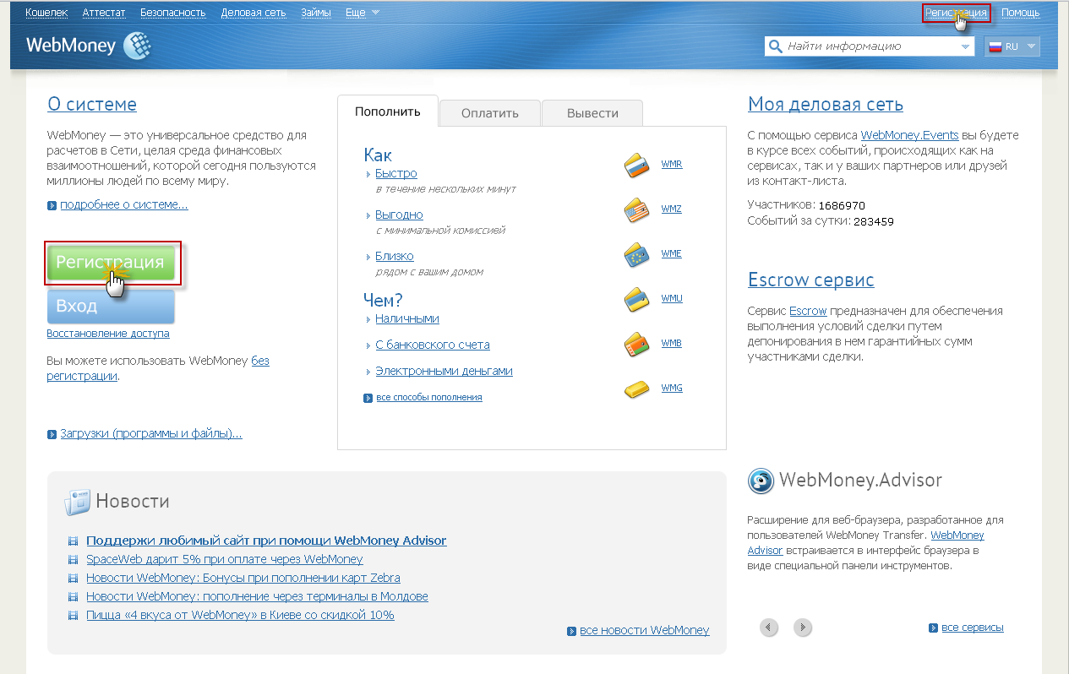
Task: Open the Еще dropdown menu
Action: [x=363, y=13]
